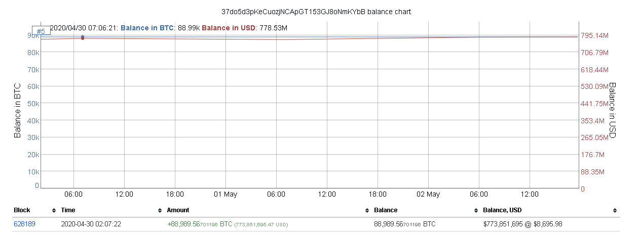Click the 795.14M USD axis tick
Viewport: 639px width, 238px height.
[595, 35]
